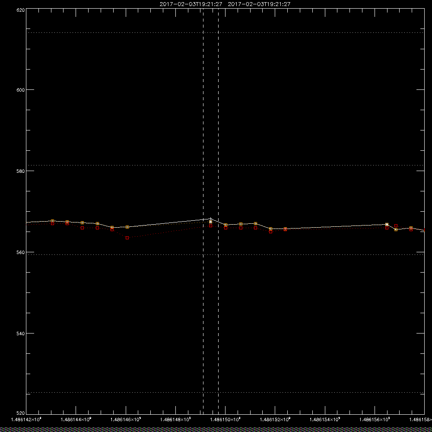Click the dotted horizontal line nearest 520
This screenshot has width=432, height=432.
(225, 392)
